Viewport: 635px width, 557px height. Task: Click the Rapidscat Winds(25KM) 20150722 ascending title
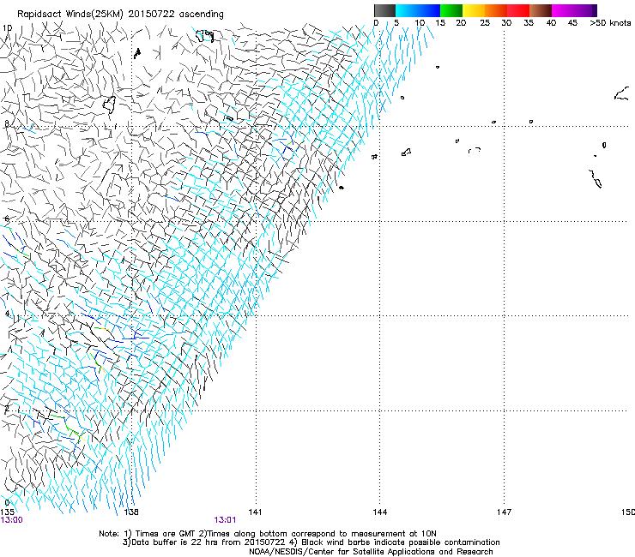(120, 15)
